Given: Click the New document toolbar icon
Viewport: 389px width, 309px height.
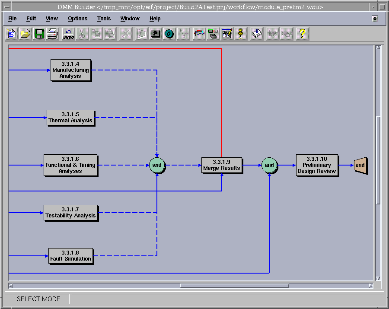Looking at the screenshot, I should [x=12, y=34].
